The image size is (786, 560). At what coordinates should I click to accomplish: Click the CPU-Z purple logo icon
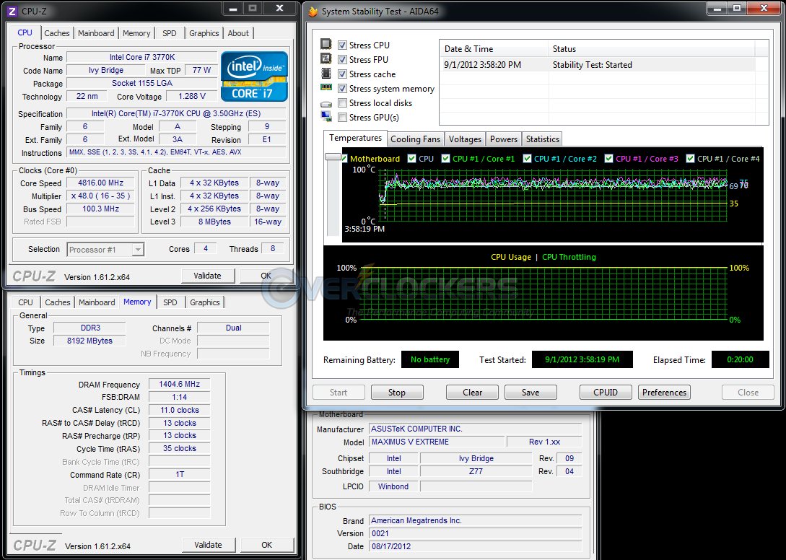[12, 10]
